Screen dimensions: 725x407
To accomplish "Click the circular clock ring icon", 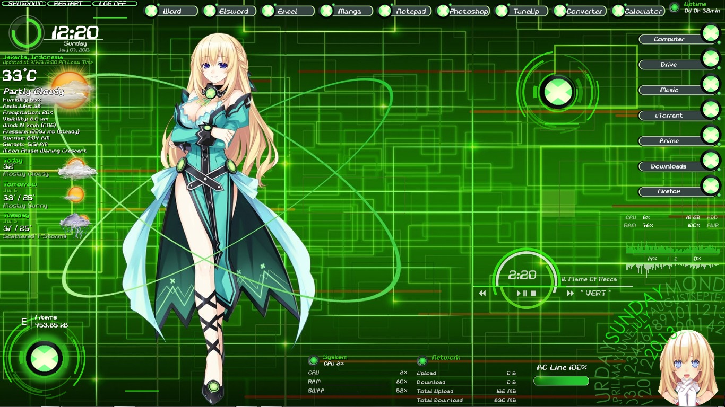I will [x=26, y=33].
